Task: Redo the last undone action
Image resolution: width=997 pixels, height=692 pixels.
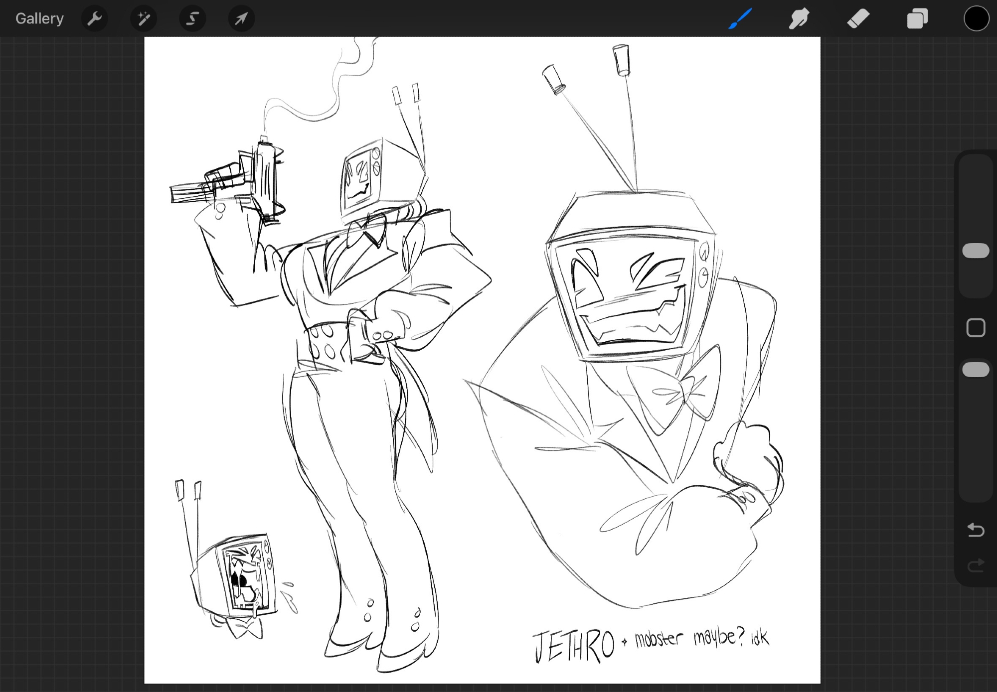Action: [976, 565]
